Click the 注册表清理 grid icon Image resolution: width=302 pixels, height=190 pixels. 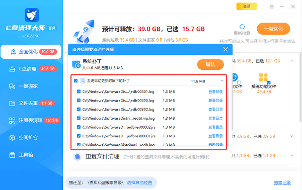click(12, 121)
